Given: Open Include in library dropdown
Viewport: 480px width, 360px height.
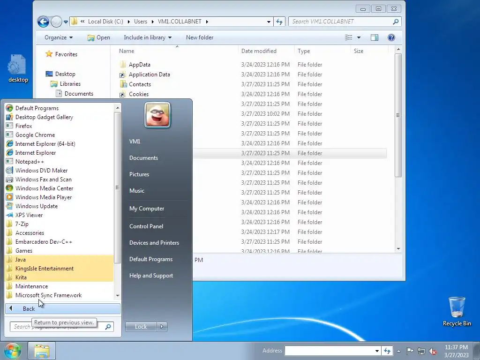Looking at the screenshot, I should 148,37.
